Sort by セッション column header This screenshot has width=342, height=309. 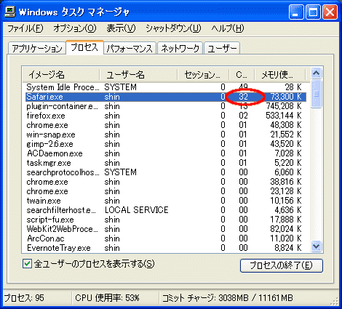[203, 75]
